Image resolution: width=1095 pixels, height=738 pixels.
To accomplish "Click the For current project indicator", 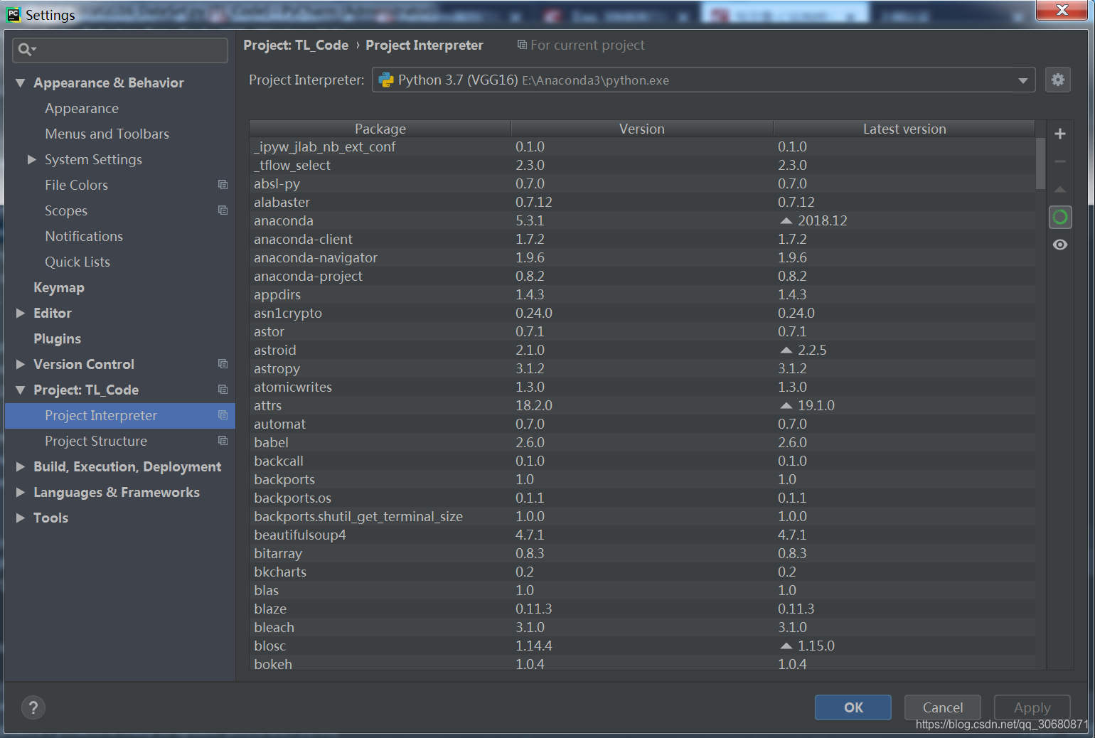I will pos(581,45).
